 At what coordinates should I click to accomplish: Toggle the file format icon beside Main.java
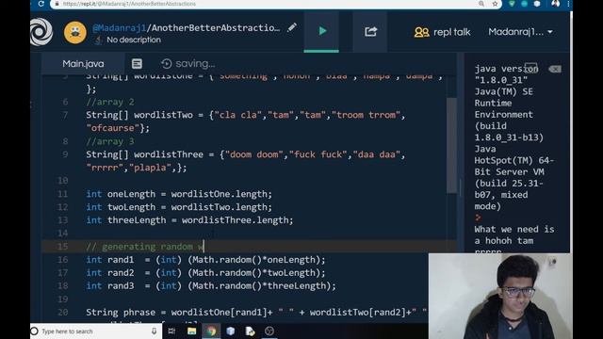tap(137, 64)
